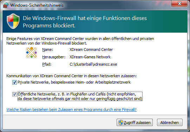190x132 pixels.
Task: Toggle the Private Netzwerke checkbox
Action: pyautogui.click(x=14, y=82)
